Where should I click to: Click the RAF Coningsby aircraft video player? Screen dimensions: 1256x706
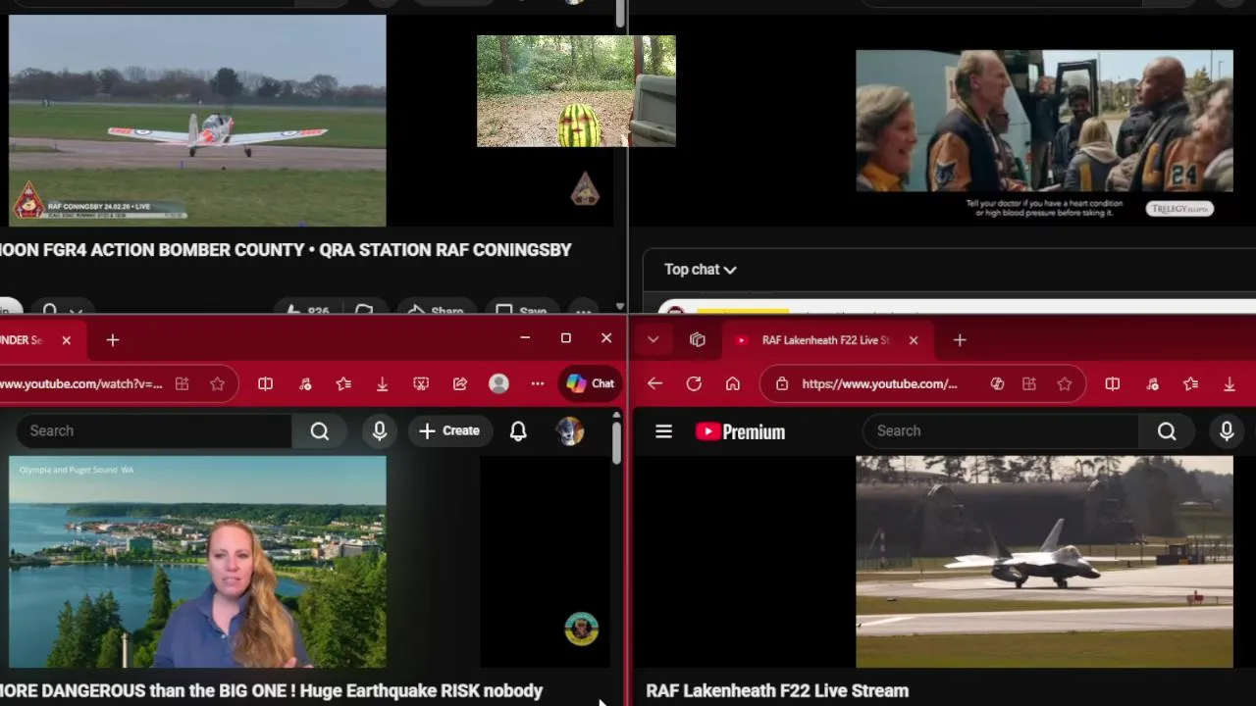pyautogui.click(x=197, y=121)
